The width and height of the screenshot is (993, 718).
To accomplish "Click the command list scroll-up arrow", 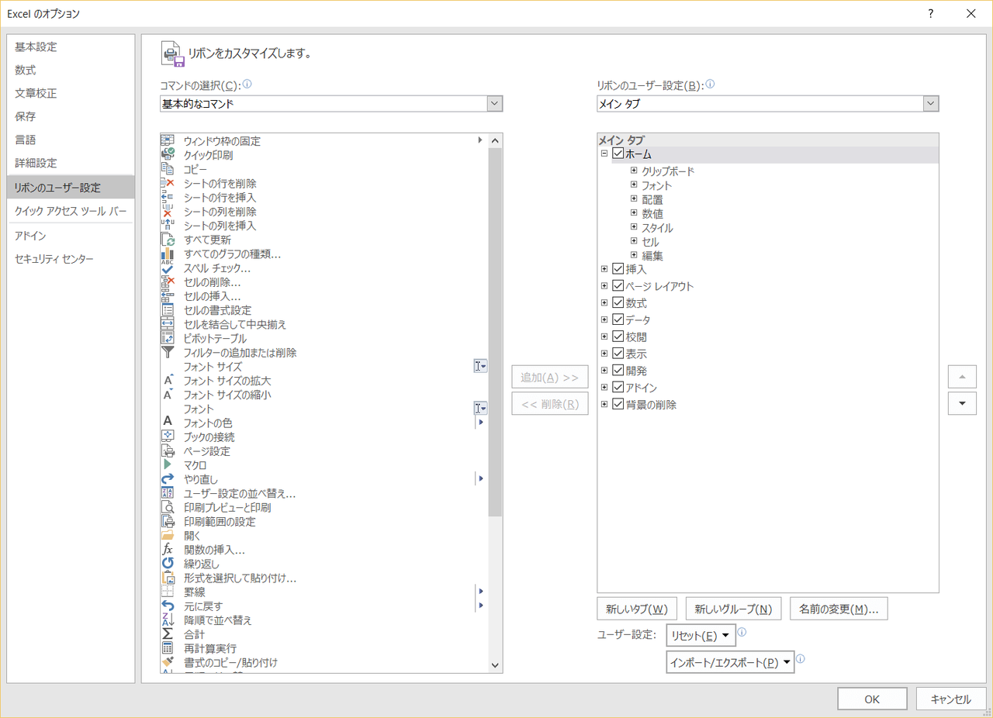I will pyautogui.click(x=495, y=140).
